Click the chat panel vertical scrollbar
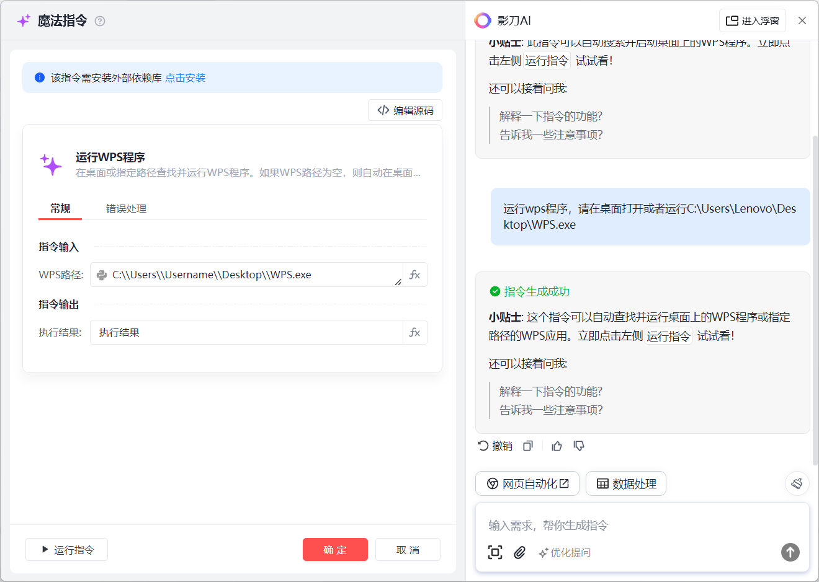 (815, 300)
